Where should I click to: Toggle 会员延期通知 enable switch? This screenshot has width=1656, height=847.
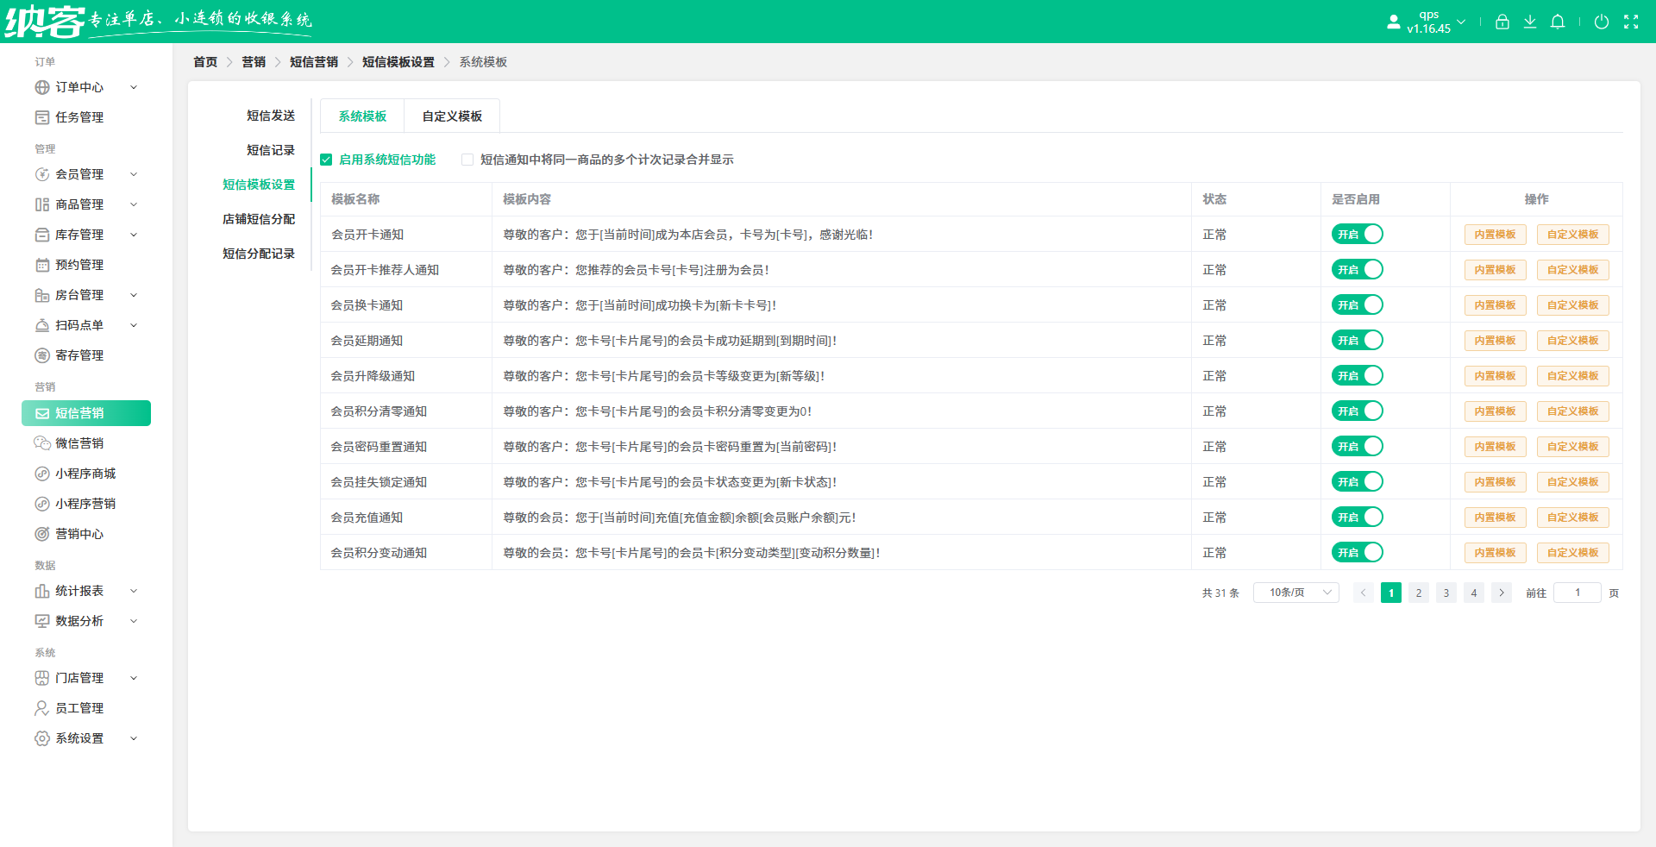point(1358,340)
